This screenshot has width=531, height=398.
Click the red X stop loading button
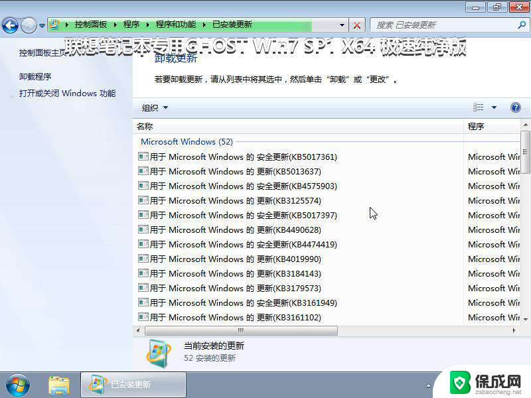[x=357, y=25]
